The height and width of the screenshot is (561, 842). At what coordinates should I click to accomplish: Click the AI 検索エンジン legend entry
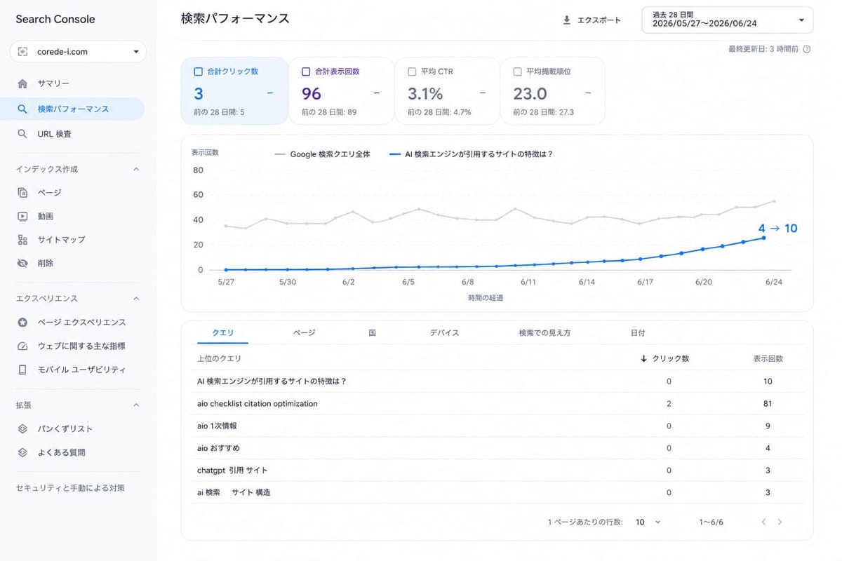[x=471, y=154]
